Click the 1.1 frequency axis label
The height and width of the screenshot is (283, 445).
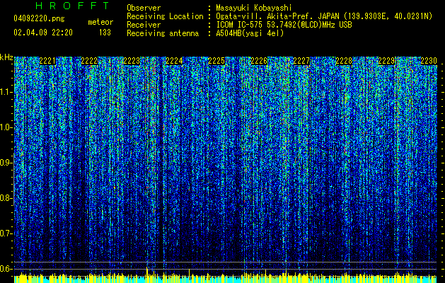click(6, 92)
